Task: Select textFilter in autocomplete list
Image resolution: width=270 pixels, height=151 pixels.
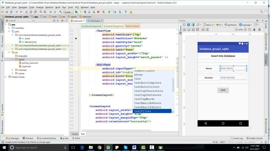Action: click(152, 111)
